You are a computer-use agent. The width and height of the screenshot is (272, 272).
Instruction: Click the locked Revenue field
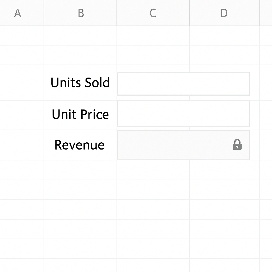pos(183,145)
